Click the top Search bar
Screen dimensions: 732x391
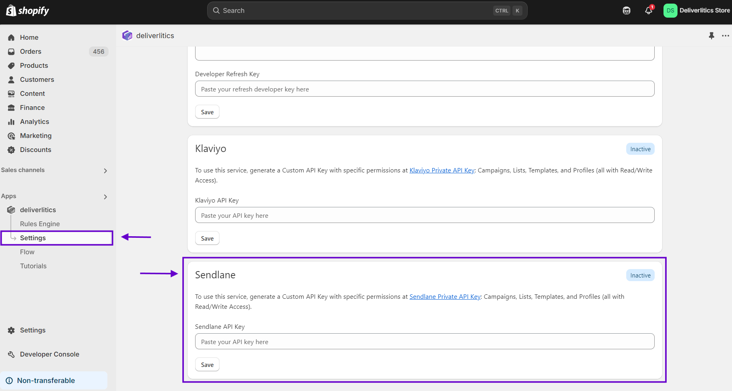pos(367,11)
